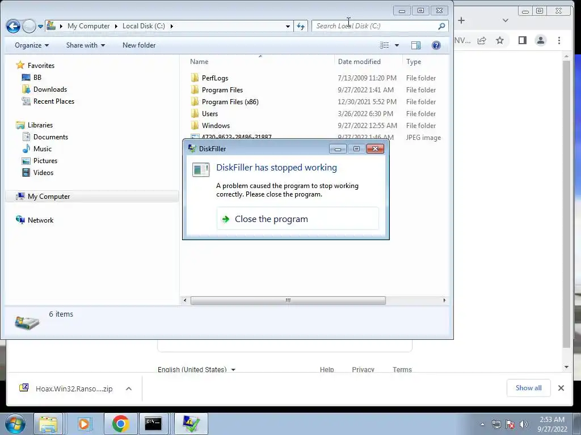Click the file list left scroll arrow

185,300
